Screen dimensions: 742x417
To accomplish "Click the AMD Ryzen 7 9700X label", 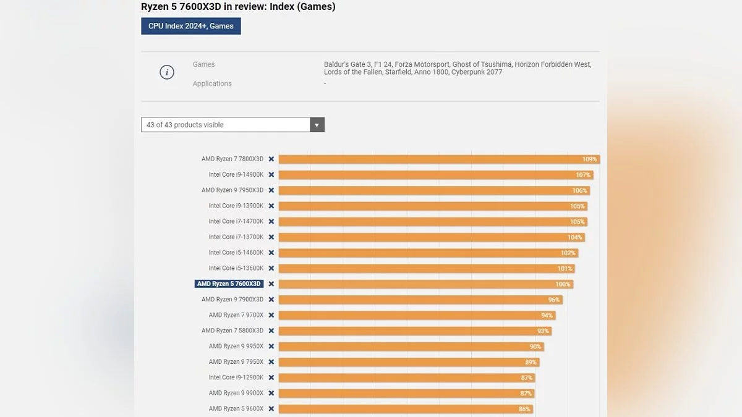I will (x=236, y=315).
